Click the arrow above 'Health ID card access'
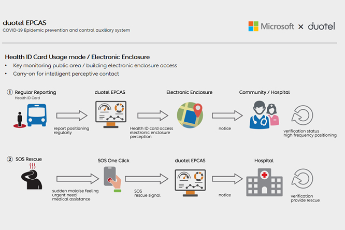345x230 pixels. [153, 116]
